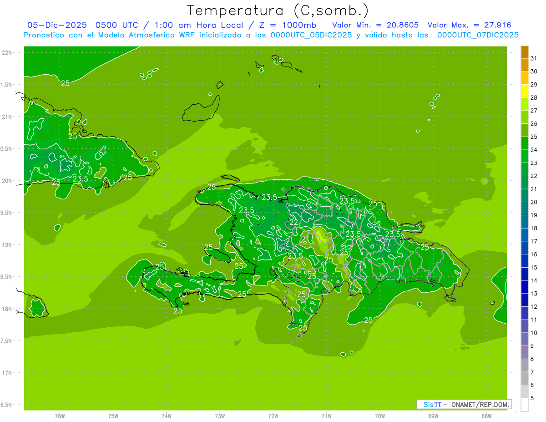
Task: Click the 17N latitude axis label
Action: [7, 373]
